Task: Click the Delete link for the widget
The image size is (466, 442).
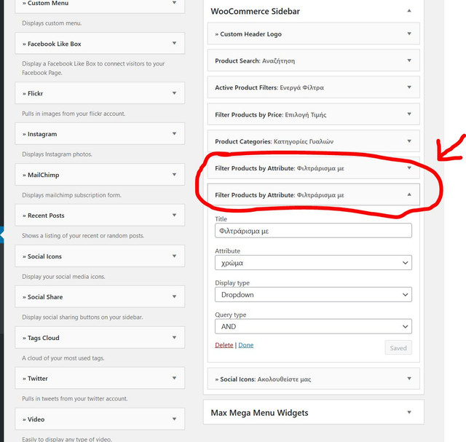Action: coord(224,345)
